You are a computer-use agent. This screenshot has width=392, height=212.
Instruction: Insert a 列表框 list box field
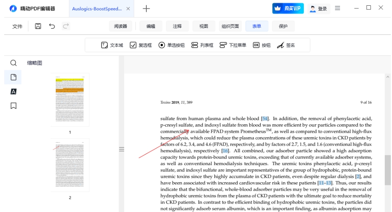[202, 45]
